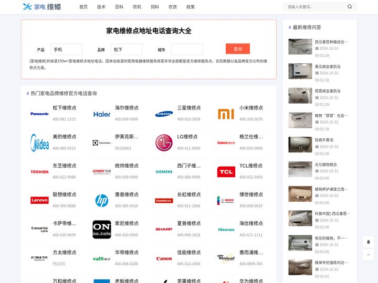Click phone number 400-622-2666

pyautogui.click(x=189, y=264)
